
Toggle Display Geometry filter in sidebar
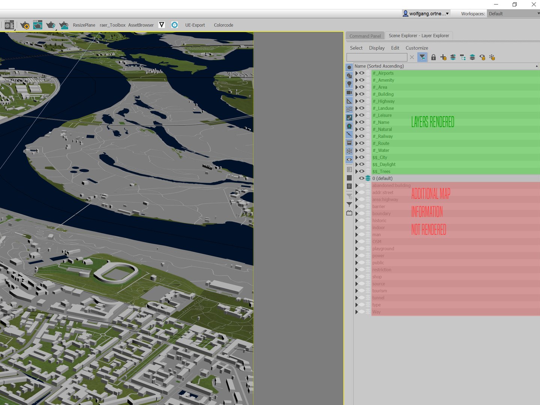pyautogui.click(x=349, y=67)
